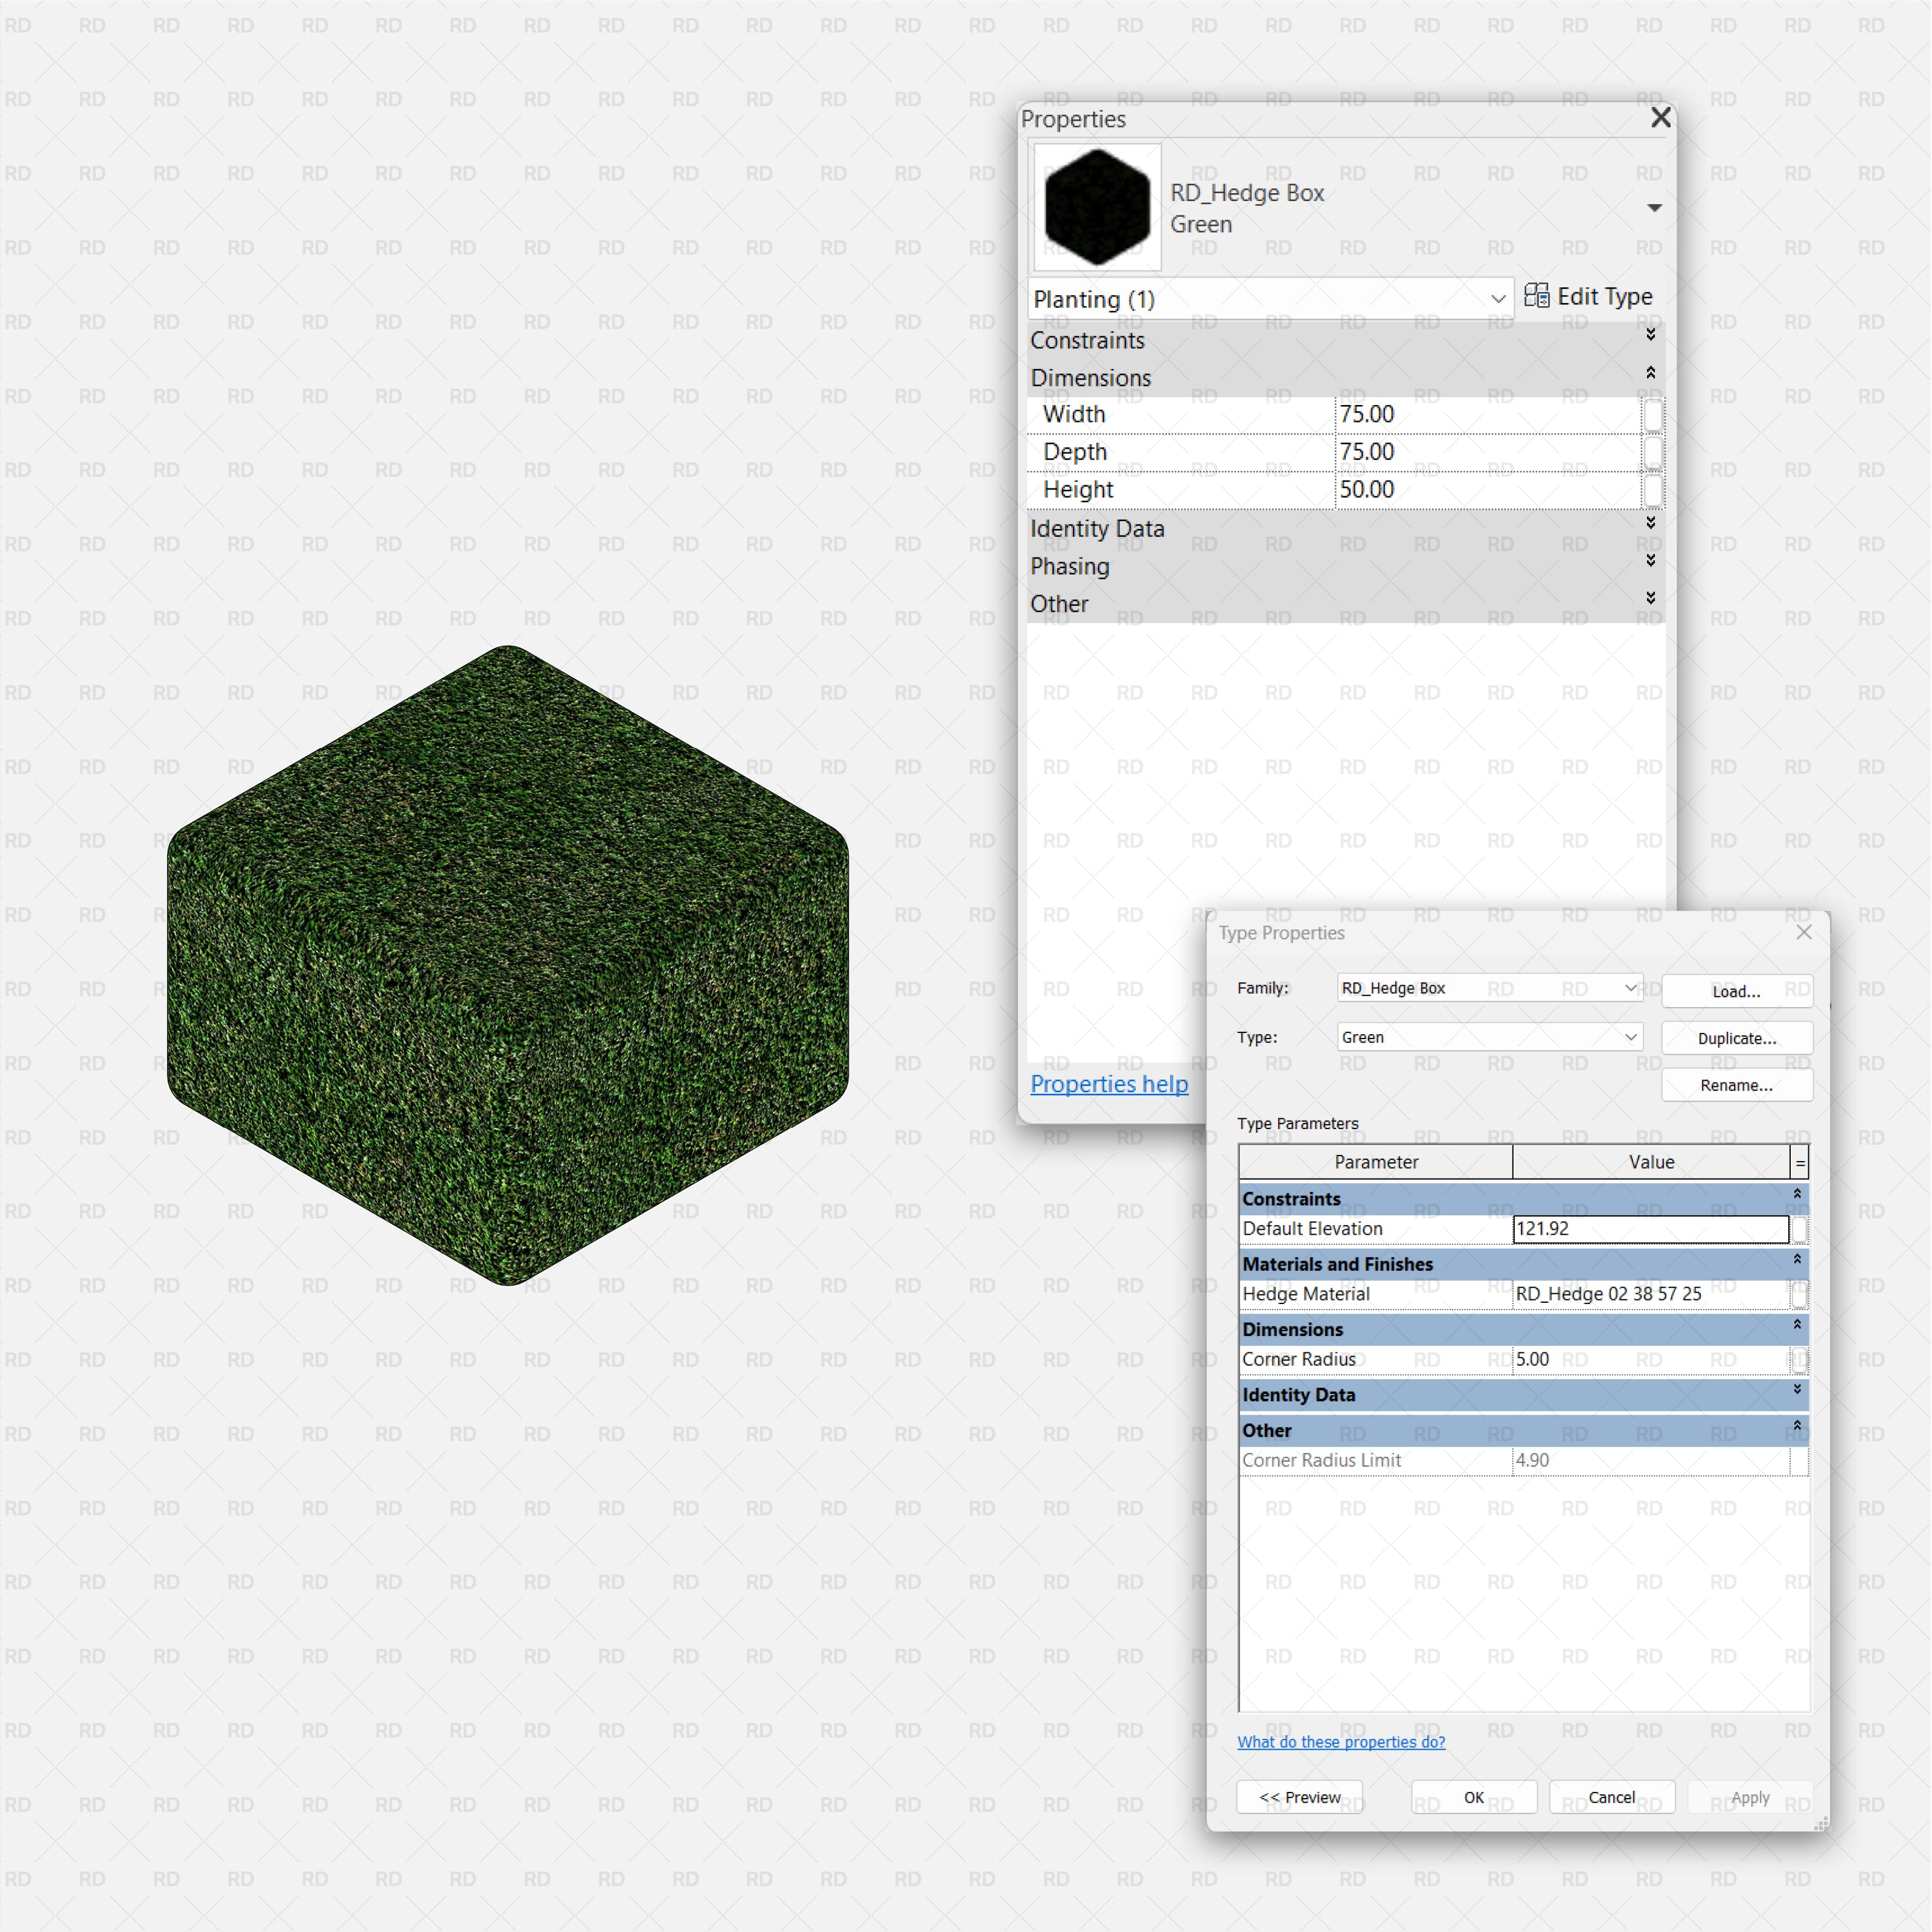Screen dimensions: 1932x1932
Task: Click the Value column header
Action: coord(1650,1162)
